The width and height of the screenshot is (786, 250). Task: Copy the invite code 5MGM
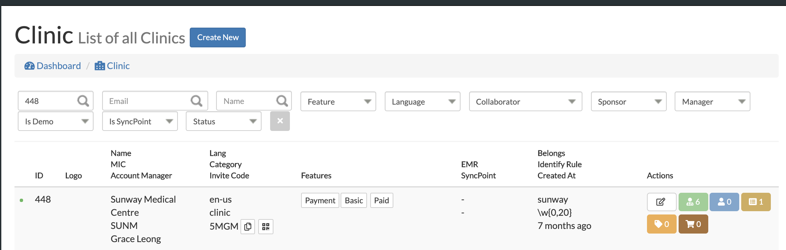click(248, 227)
